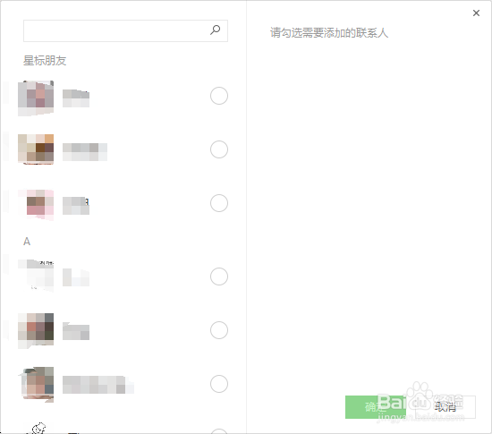492x434 pixels.
Task: Click the first starred friend's avatar
Action: pos(36,98)
